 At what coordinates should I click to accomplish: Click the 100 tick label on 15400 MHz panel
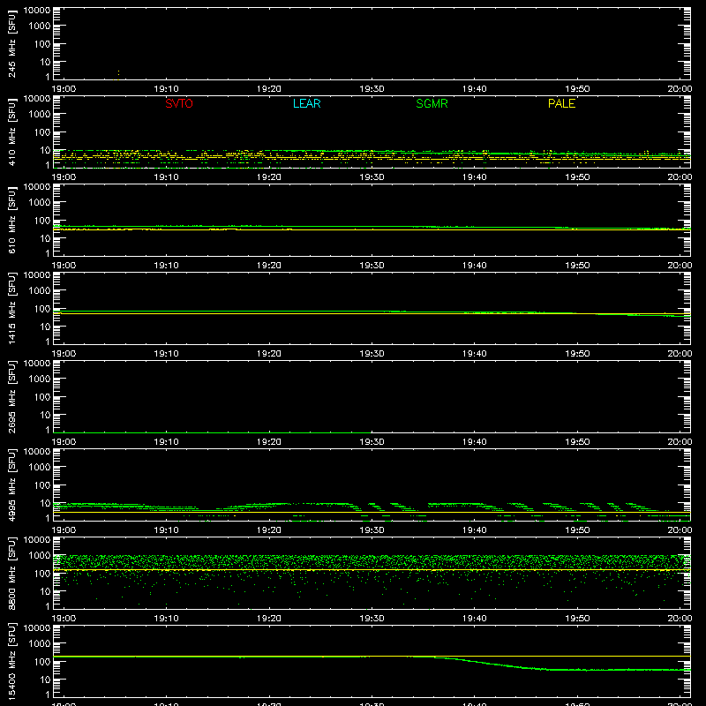[42, 661]
